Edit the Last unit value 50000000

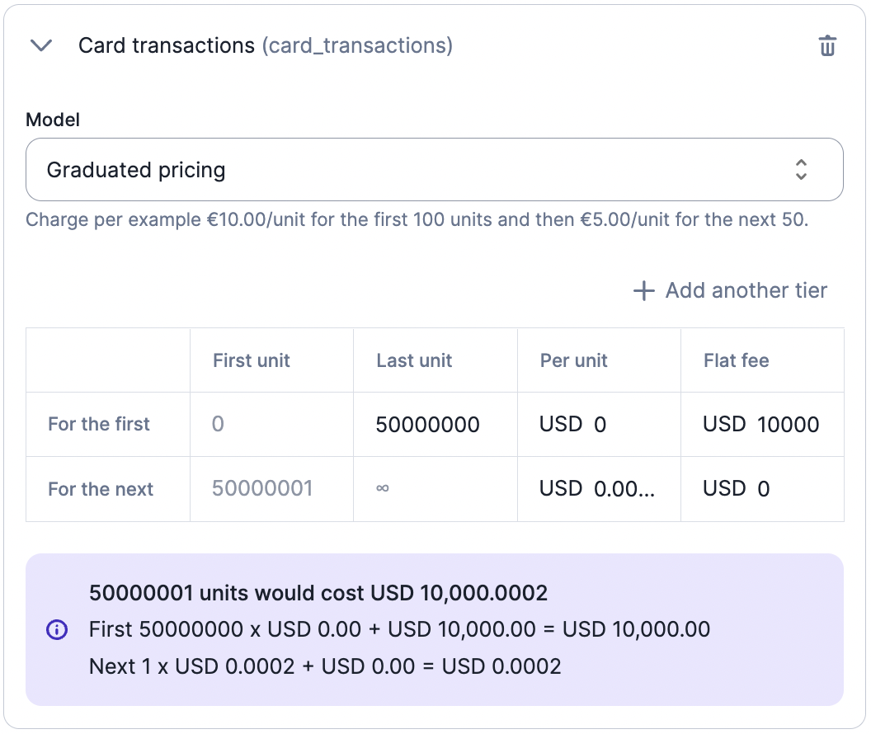point(428,425)
